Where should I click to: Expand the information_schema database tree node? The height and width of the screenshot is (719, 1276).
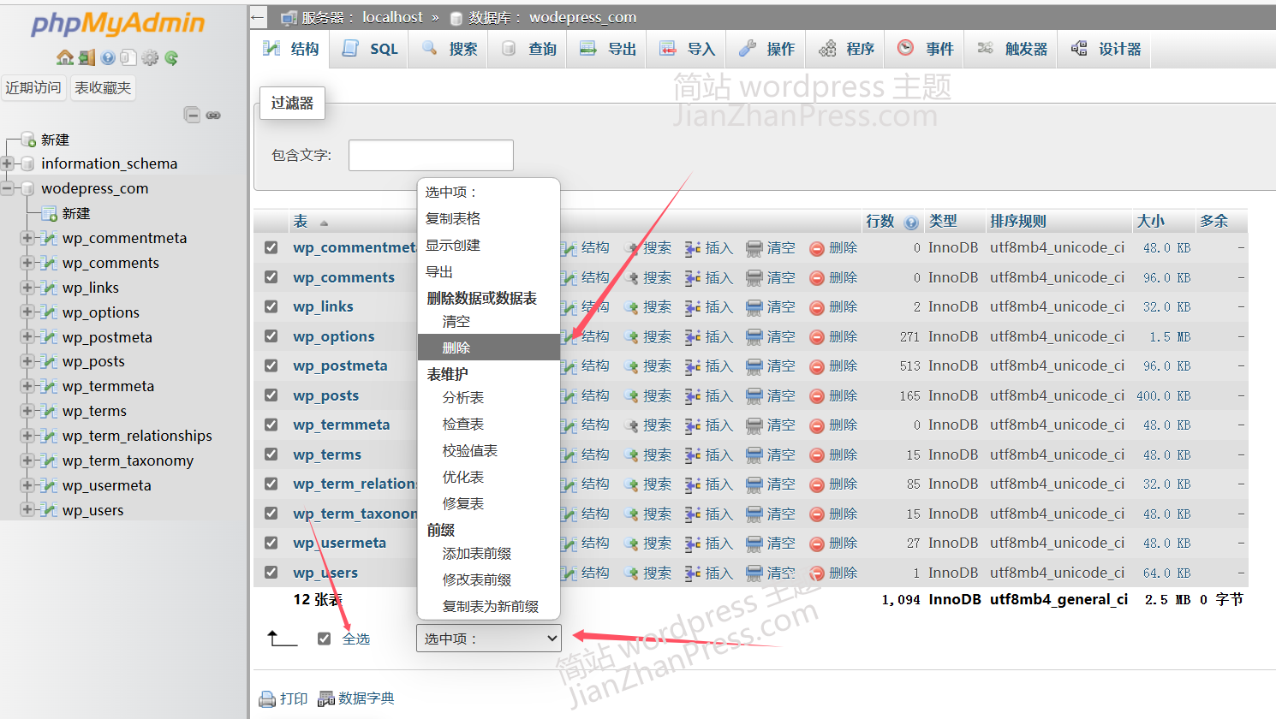pyautogui.click(x=8, y=163)
